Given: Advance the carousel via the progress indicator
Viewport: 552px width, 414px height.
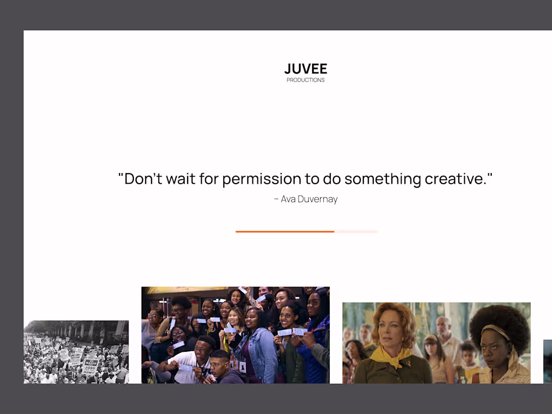Looking at the screenshot, I should click(x=306, y=232).
